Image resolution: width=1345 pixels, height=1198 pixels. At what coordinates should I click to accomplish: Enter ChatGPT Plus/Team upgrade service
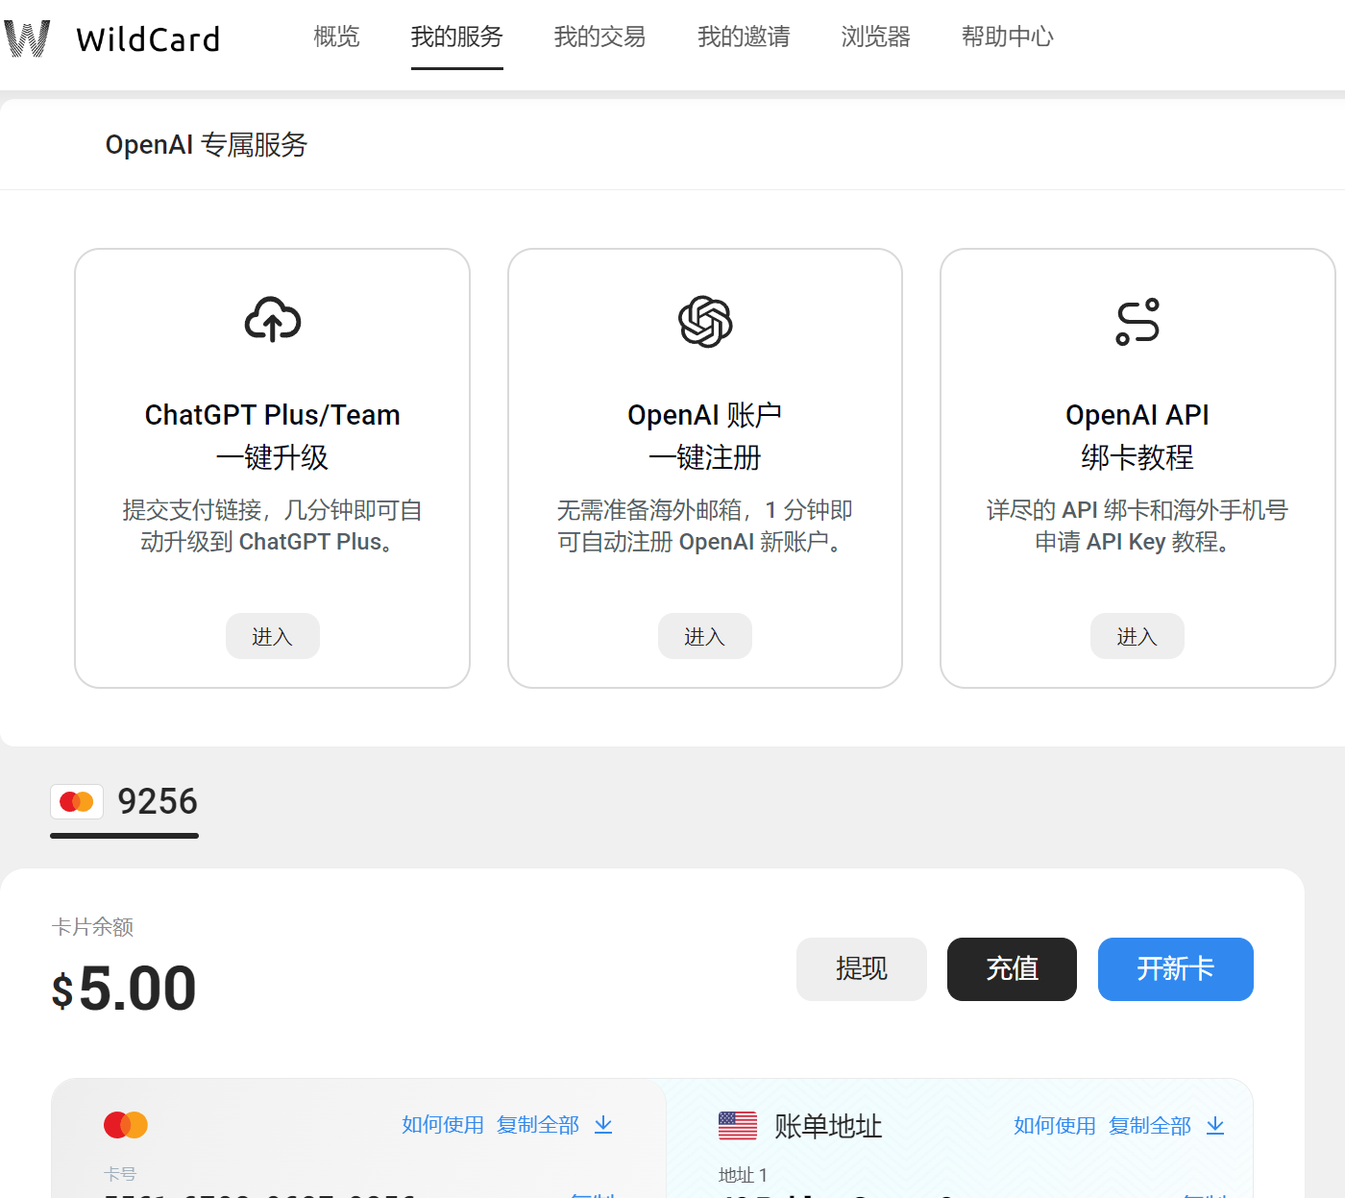pyautogui.click(x=273, y=636)
